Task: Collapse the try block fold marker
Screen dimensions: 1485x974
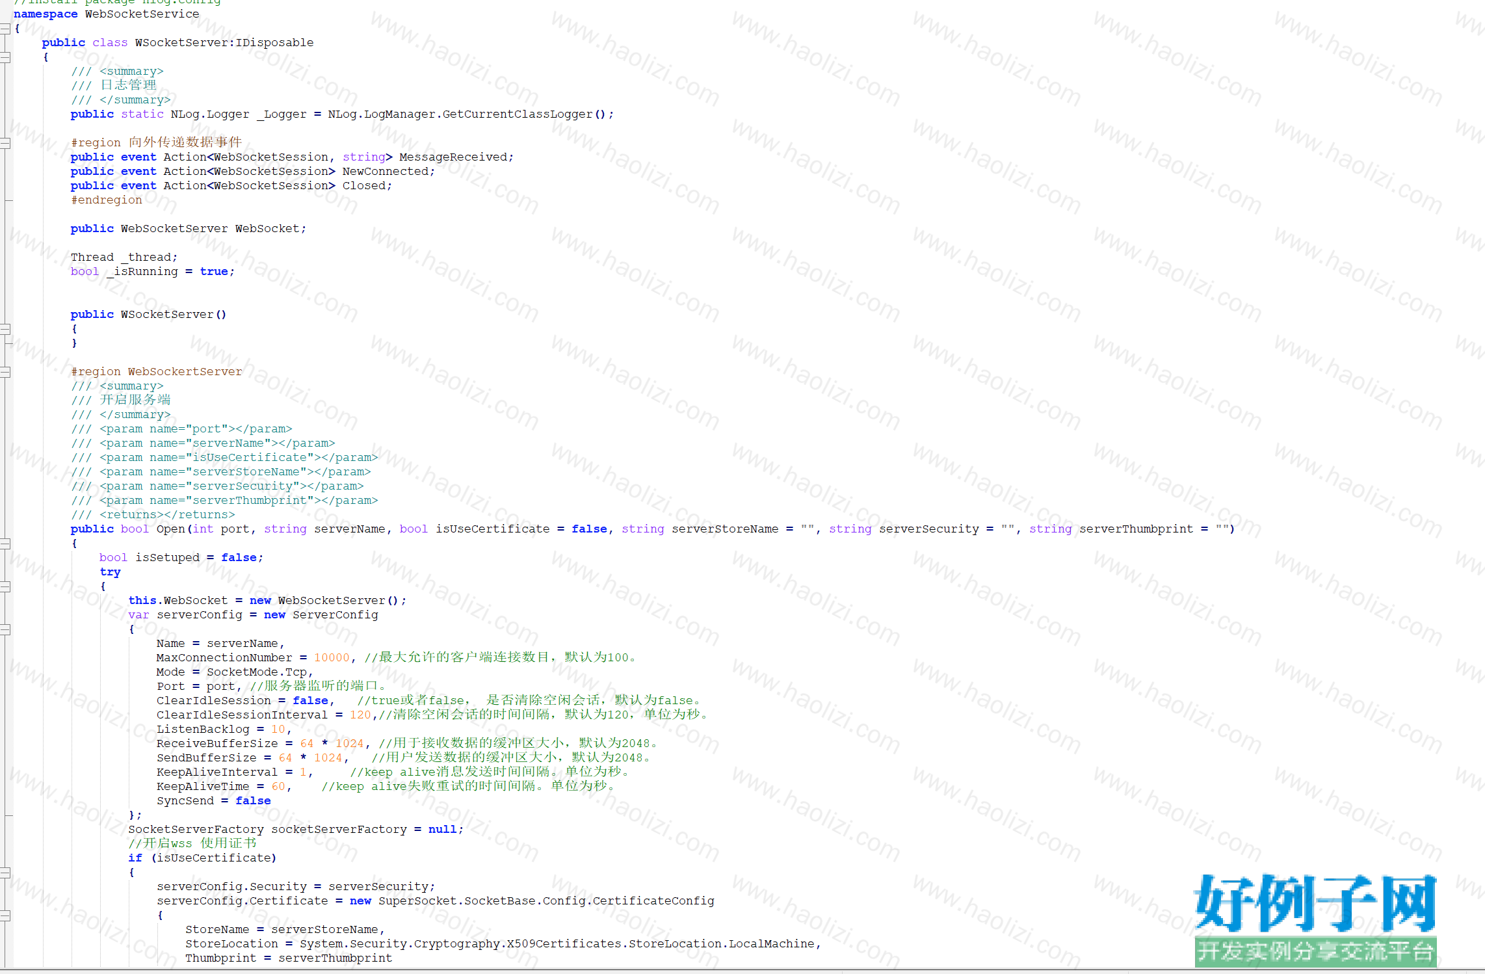Action: coord(5,586)
